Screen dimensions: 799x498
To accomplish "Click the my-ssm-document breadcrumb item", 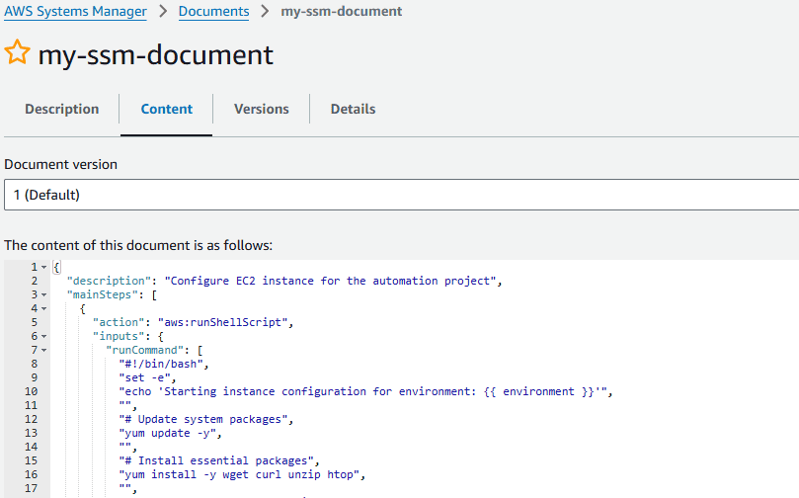I will (x=341, y=12).
